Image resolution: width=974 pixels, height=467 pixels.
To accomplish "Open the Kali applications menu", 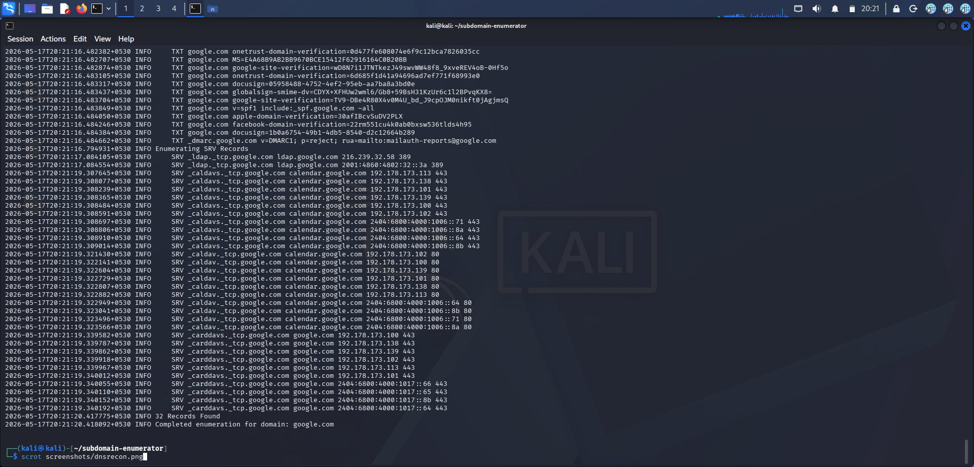I will point(9,9).
